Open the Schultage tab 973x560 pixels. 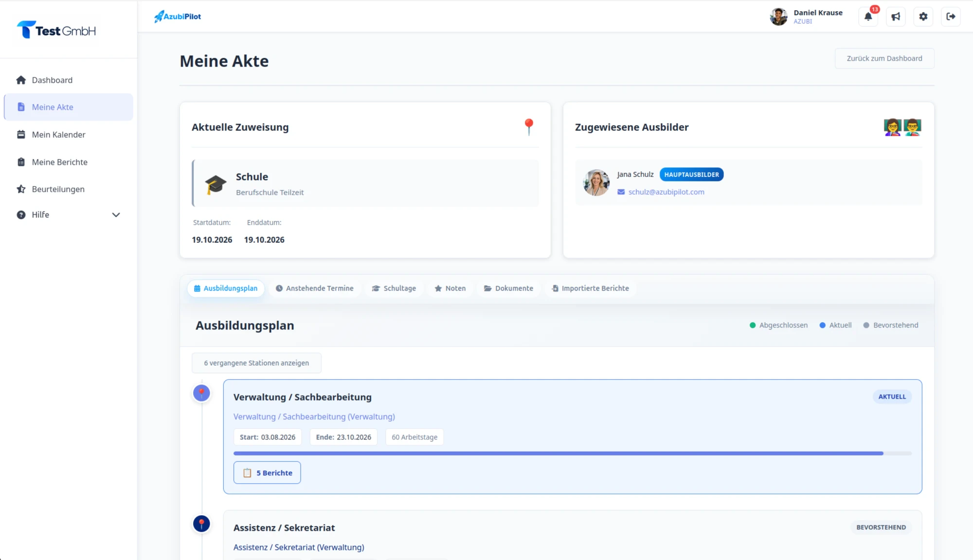394,288
